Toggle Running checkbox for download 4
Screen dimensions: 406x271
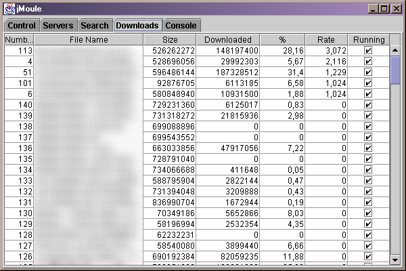[368, 61]
